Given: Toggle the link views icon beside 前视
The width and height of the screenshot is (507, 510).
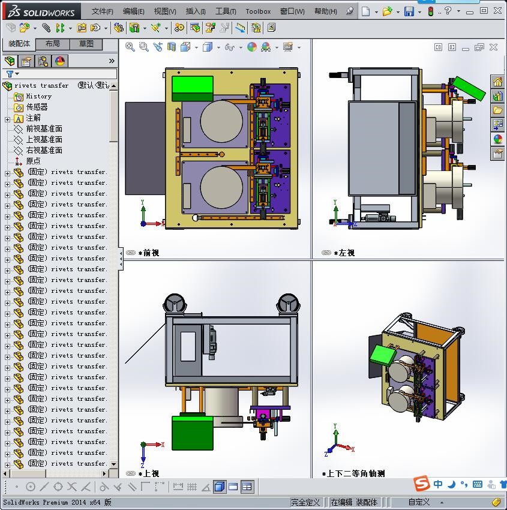Looking at the screenshot, I should [x=131, y=253].
